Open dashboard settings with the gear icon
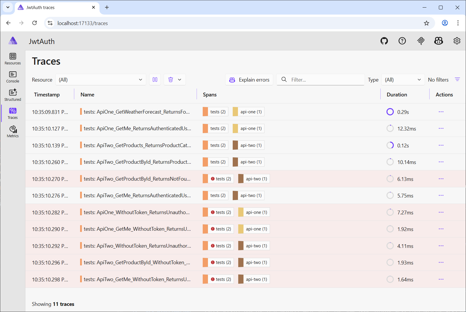 pyautogui.click(x=456, y=41)
